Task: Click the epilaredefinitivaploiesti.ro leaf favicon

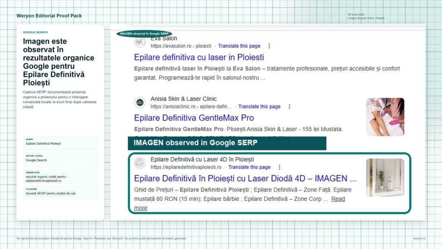Action: (x=139, y=163)
